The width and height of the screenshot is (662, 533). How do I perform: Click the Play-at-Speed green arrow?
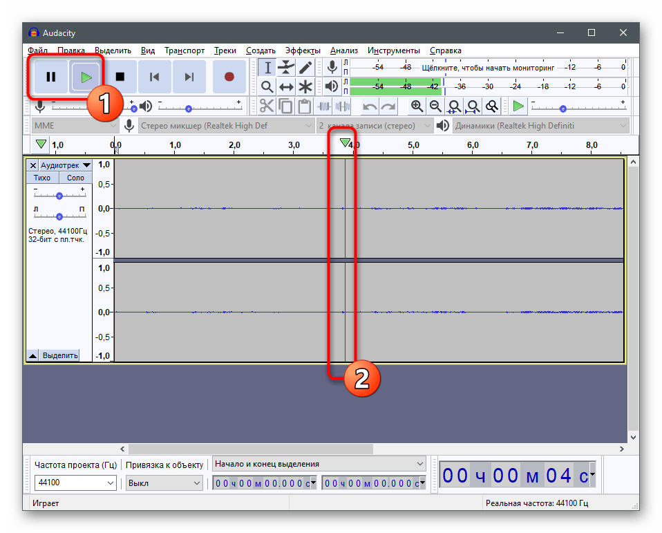518,106
